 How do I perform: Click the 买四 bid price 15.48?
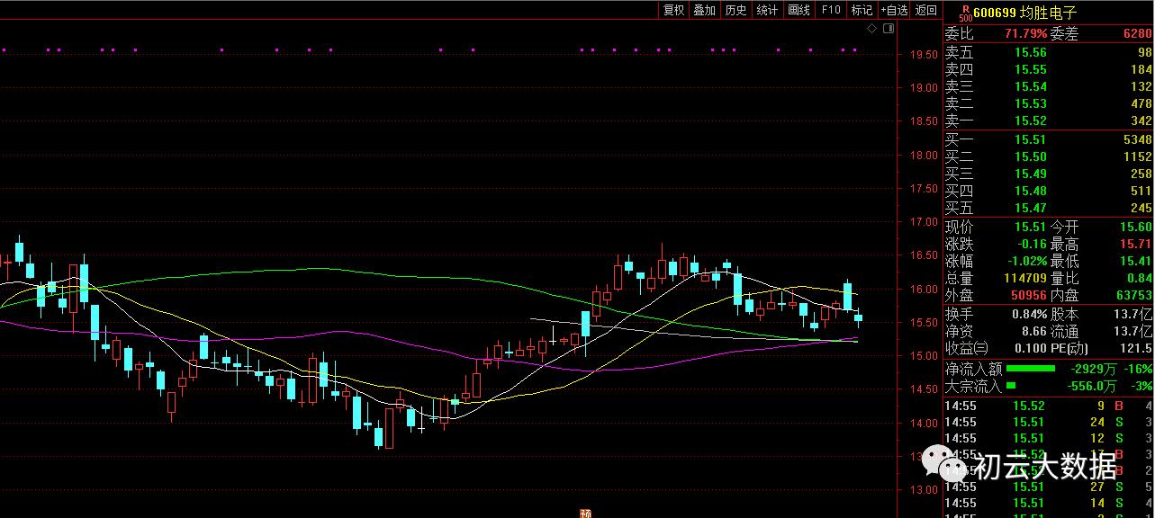1031,191
